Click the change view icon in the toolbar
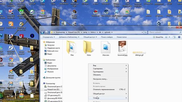The width and height of the screenshot is (182, 102). [x=166, y=37]
